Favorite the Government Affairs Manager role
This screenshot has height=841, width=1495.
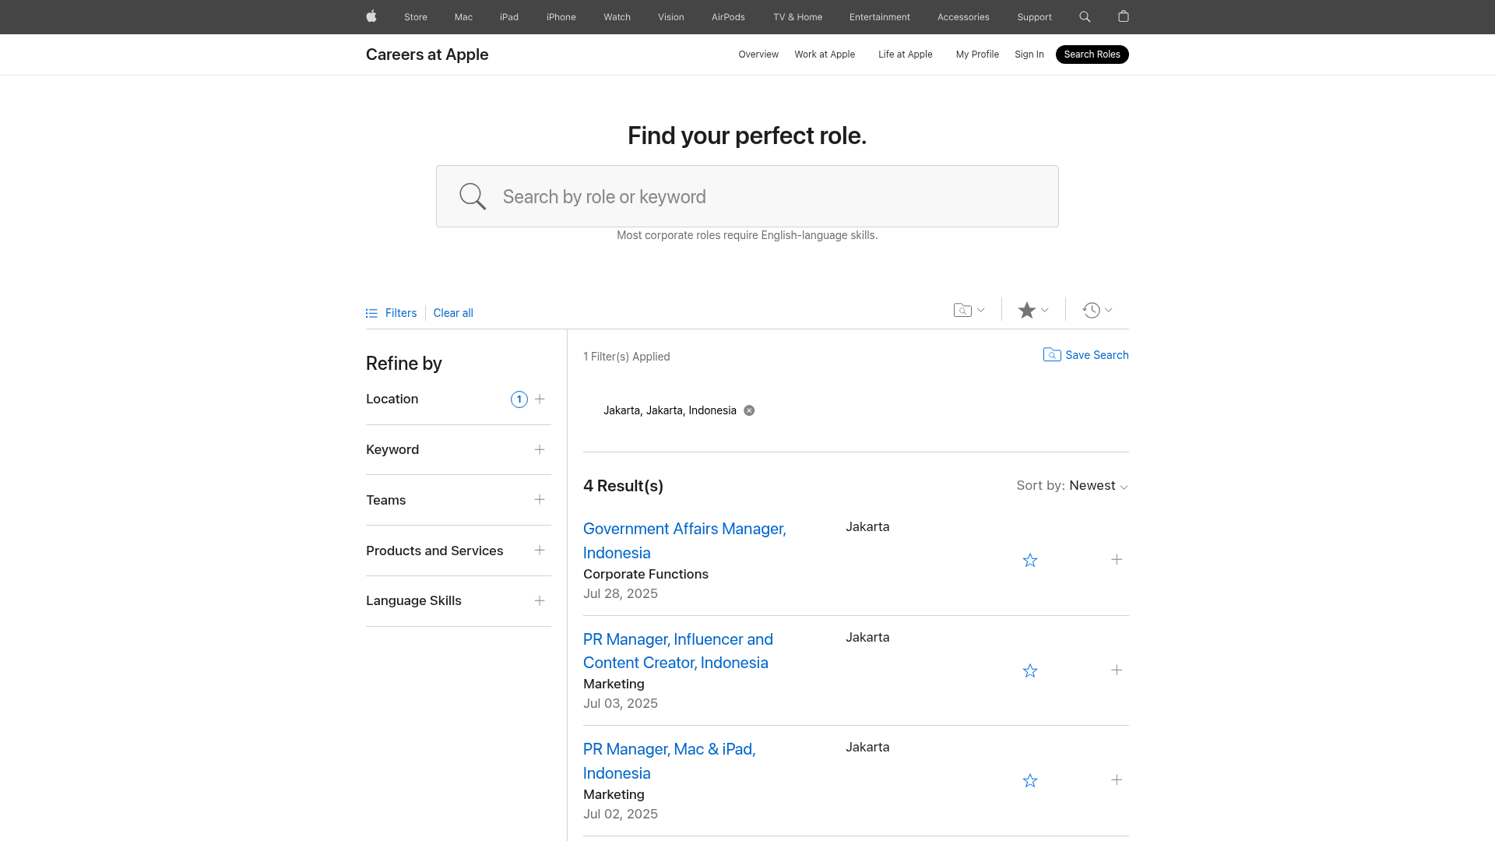pos(1030,561)
